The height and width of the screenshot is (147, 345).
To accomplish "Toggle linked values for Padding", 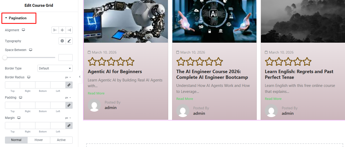I will click(x=69, y=105).
